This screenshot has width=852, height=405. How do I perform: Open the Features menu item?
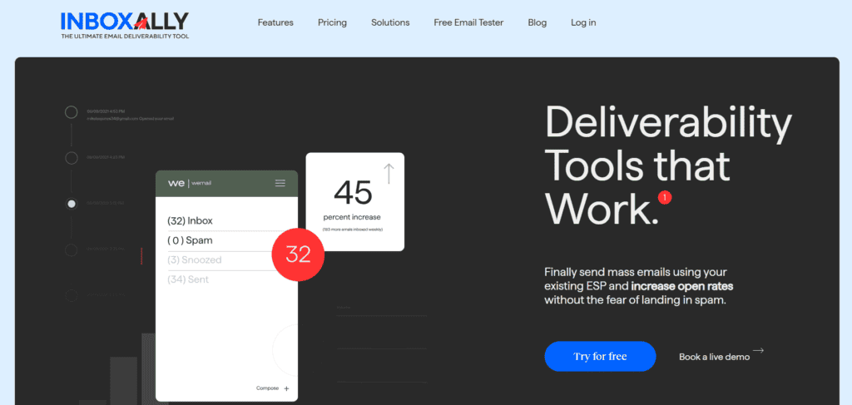pyautogui.click(x=275, y=22)
